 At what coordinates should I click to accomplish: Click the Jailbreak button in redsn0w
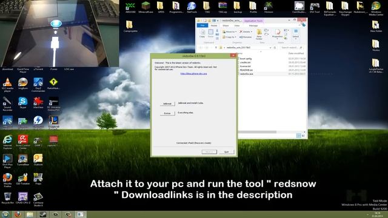tap(167, 104)
